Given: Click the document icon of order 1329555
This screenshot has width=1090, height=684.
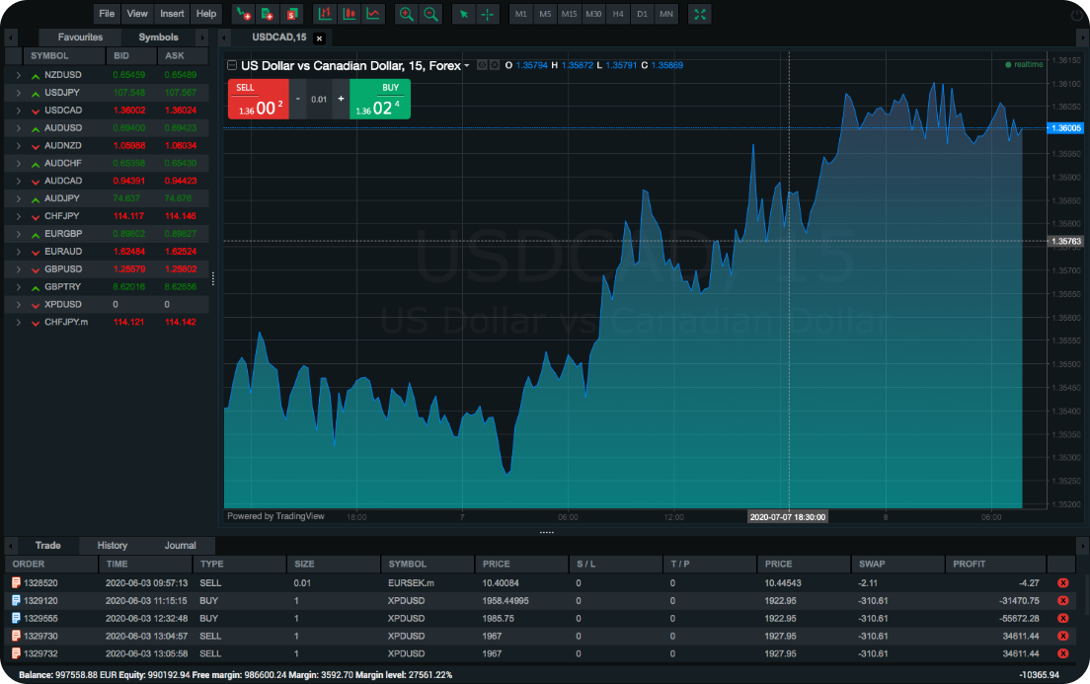Looking at the screenshot, I should pyautogui.click(x=16, y=619).
